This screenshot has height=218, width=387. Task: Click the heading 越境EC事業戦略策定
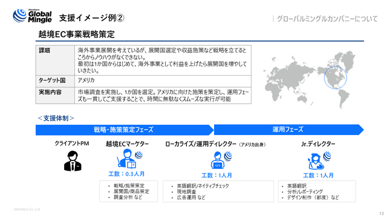click(x=77, y=34)
